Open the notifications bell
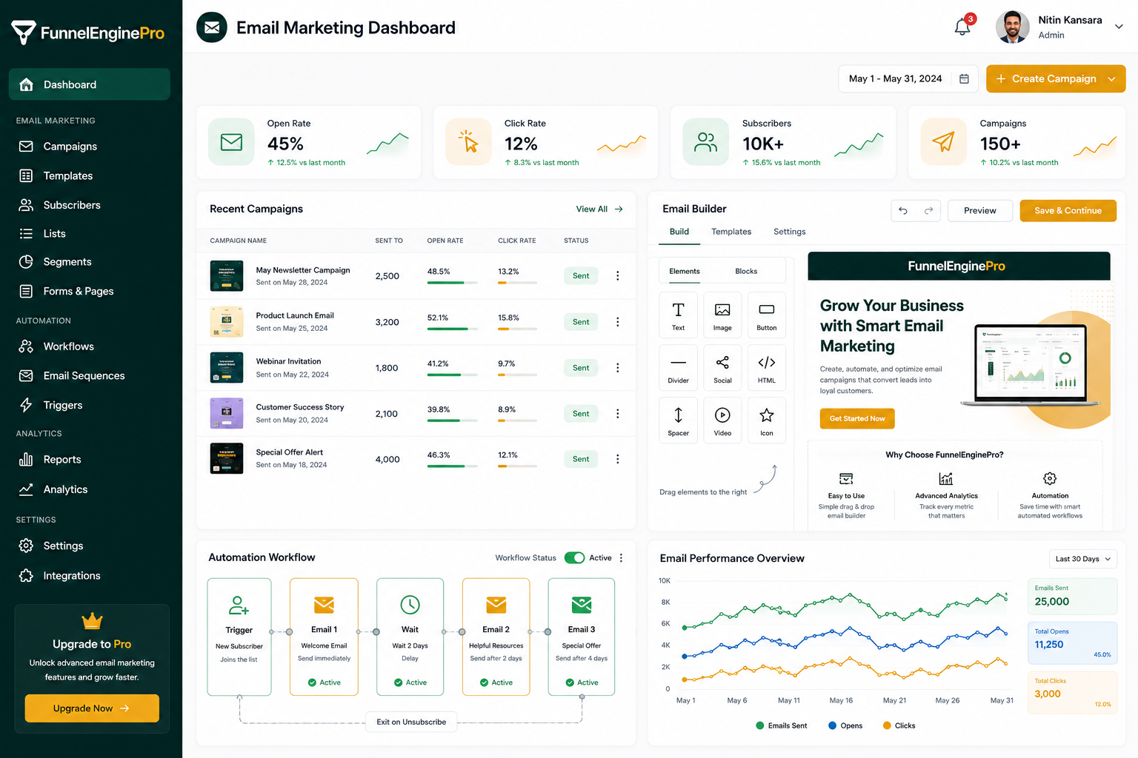1138x758 pixels. 962,27
